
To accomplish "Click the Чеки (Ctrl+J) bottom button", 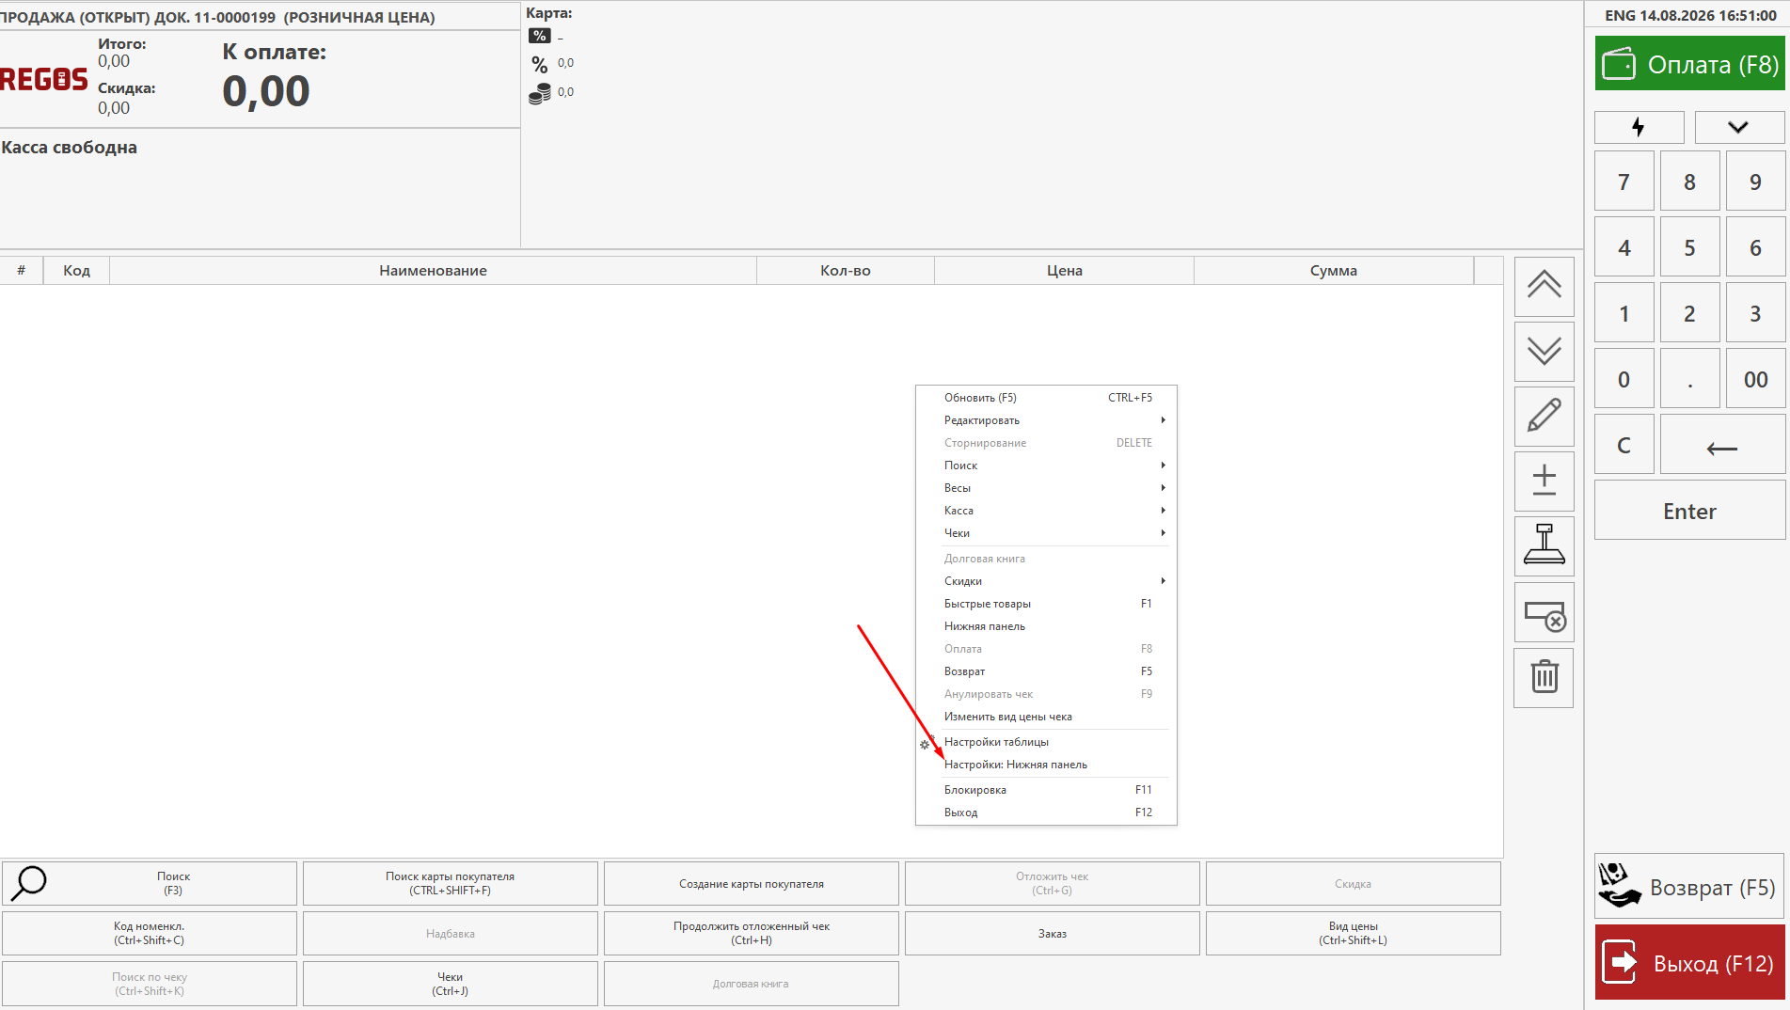I will click(x=450, y=984).
